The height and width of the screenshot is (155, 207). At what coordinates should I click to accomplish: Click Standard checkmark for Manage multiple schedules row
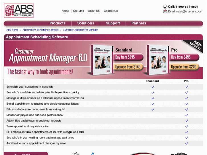click(153, 98)
